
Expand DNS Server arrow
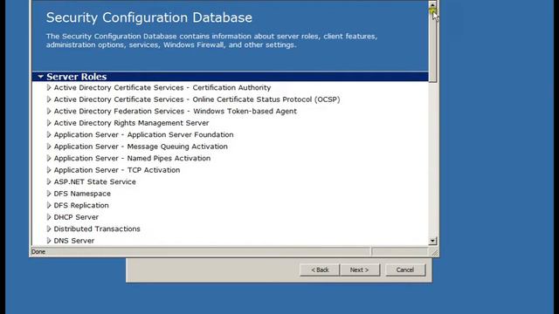coord(49,241)
